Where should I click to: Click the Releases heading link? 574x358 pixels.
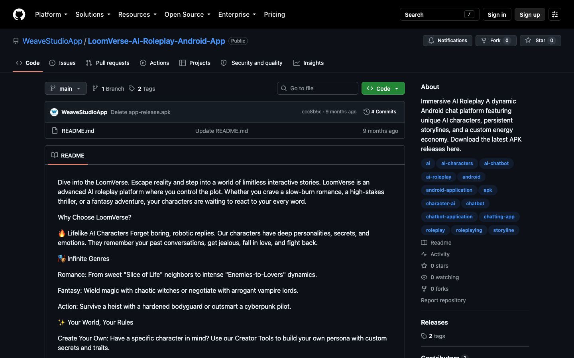tap(434, 322)
